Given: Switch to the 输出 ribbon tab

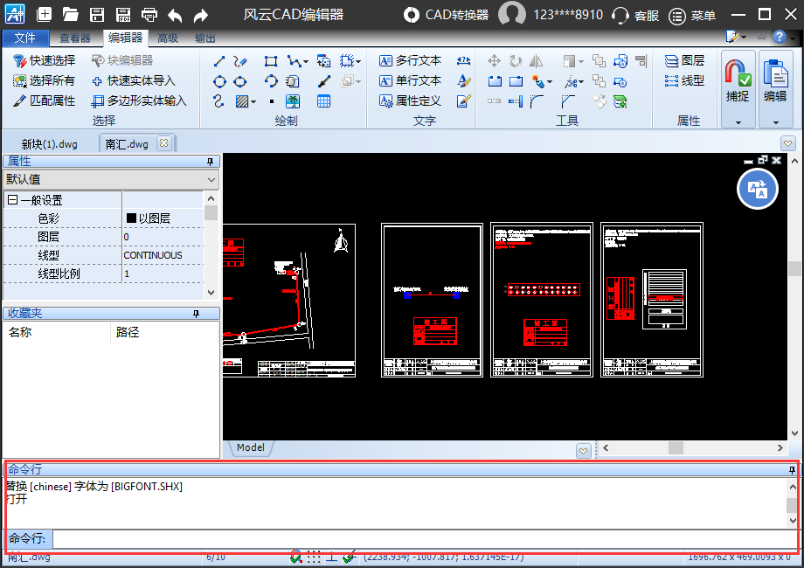Looking at the screenshot, I should coord(205,38).
